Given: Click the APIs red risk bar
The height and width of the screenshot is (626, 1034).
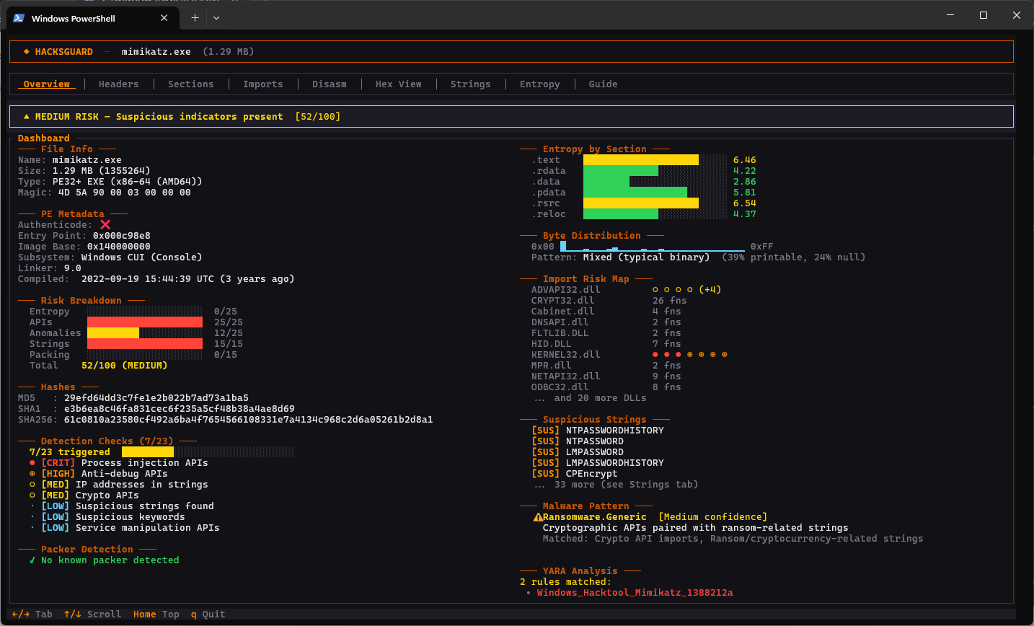Looking at the screenshot, I should pyautogui.click(x=145, y=322).
